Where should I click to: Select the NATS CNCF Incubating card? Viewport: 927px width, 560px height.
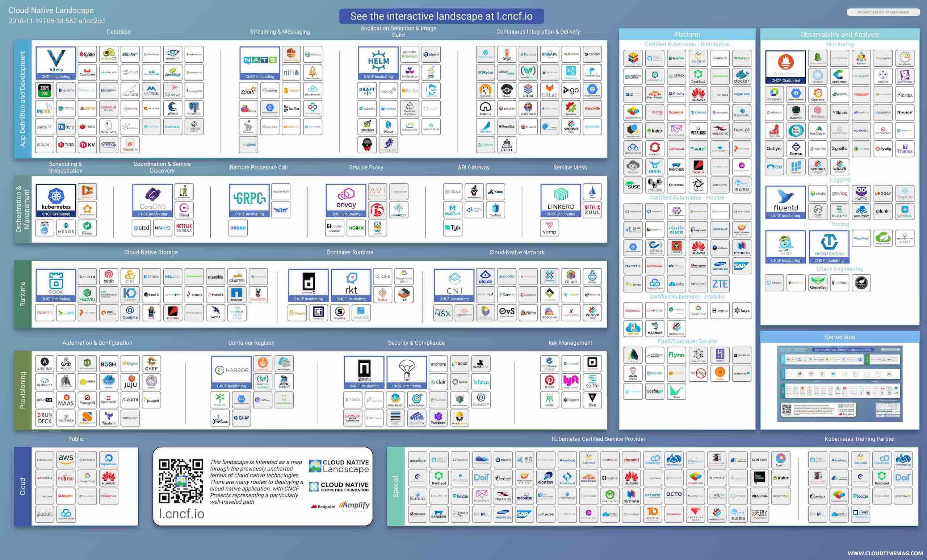[x=260, y=63]
